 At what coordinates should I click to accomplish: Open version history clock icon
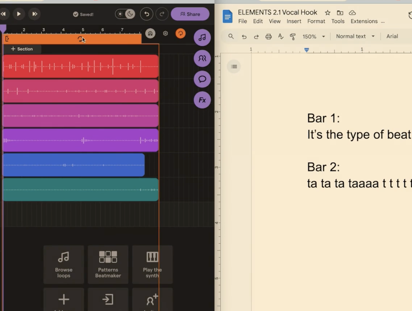click(x=410, y=15)
